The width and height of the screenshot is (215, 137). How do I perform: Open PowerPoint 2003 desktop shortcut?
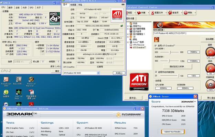(x=6, y=82)
